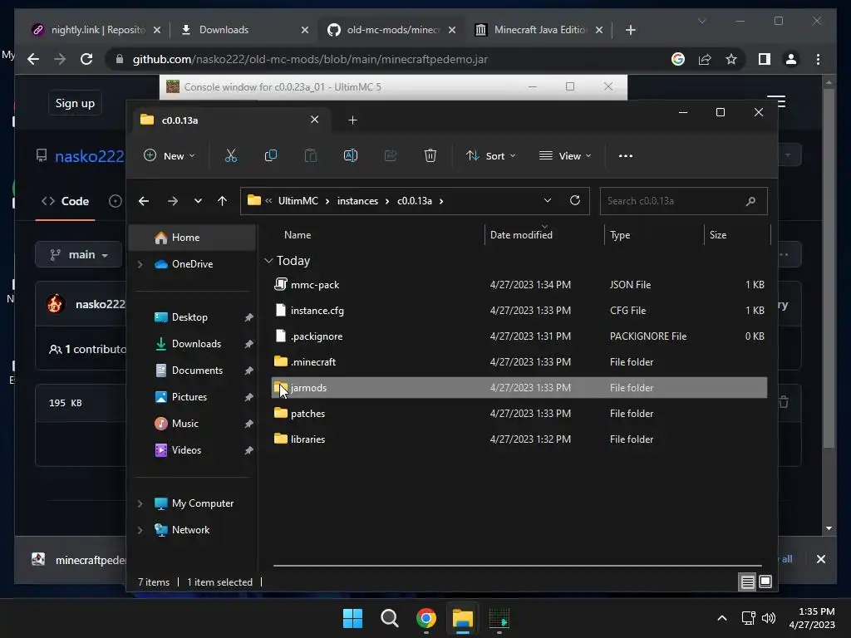Open Chrome three-dot menu
This screenshot has width=851, height=638.
(x=818, y=59)
